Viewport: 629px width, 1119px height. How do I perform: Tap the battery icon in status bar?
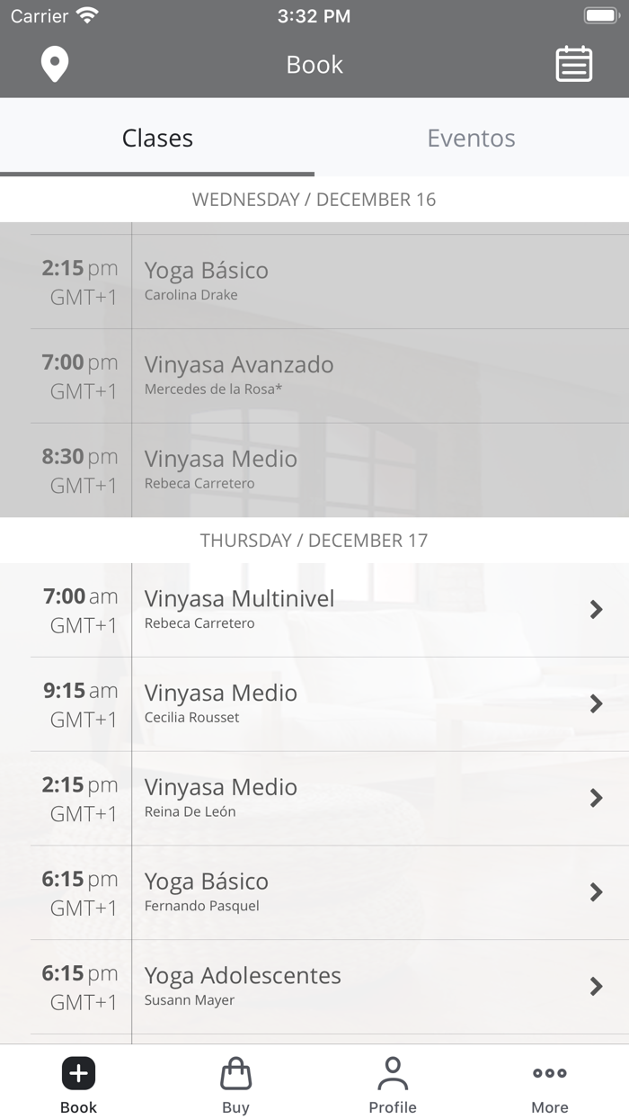click(600, 14)
